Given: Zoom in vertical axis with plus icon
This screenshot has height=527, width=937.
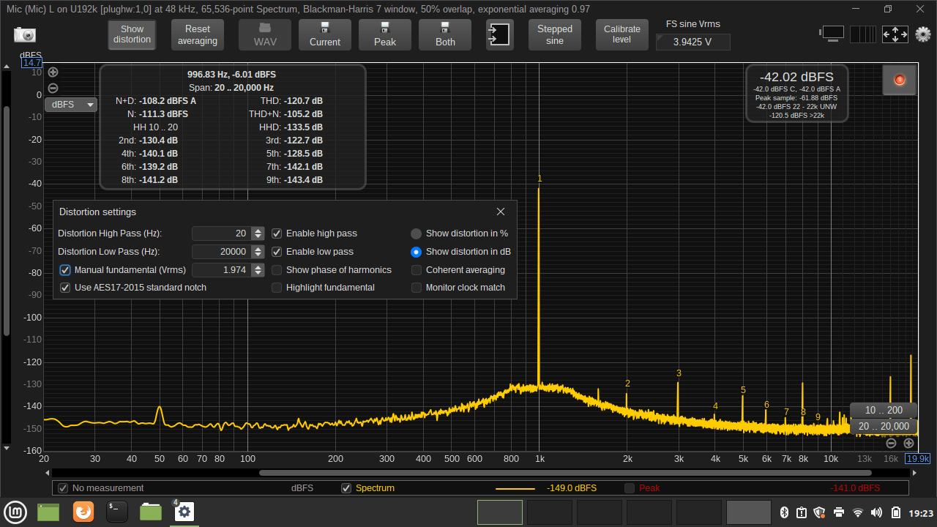Looking at the screenshot, I should 53,72.
